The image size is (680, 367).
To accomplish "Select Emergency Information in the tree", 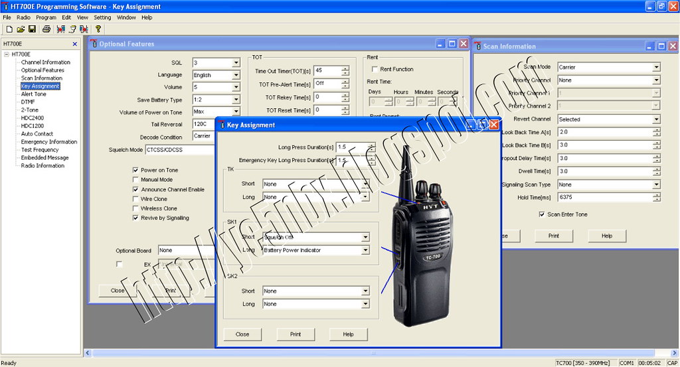I will 49,141.
